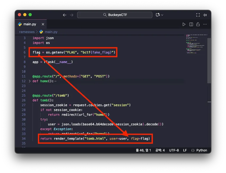The width and height of the screenshot is (226, 173).
Task: Click the main.py breadcrumb
Action: tap(51, 32)
